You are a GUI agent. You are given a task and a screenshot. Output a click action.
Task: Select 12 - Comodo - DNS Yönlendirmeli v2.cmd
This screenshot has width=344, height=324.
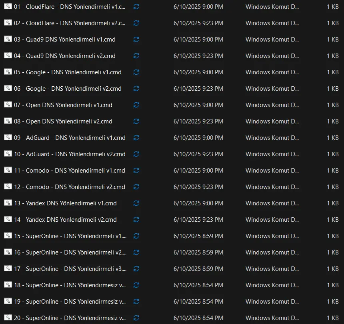pyautogui.click(x=70, y=187)
